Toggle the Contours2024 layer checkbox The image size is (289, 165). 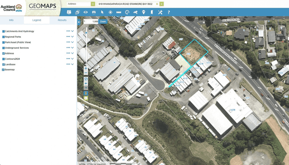(4, 59)
